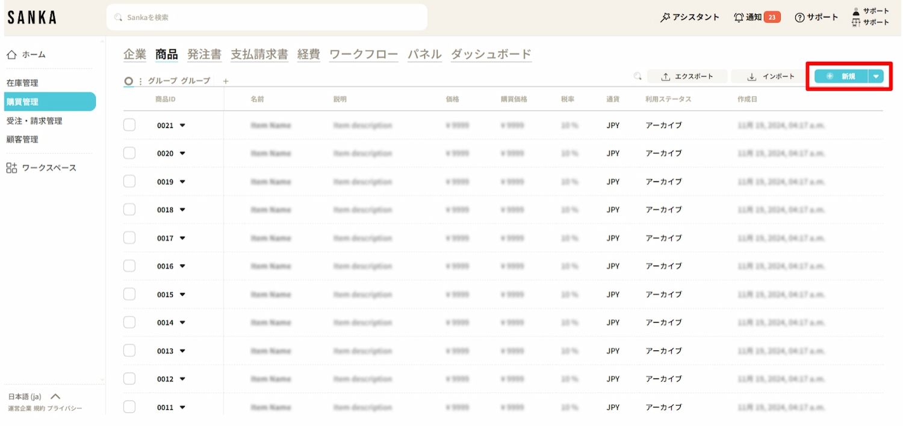Open 在庫管理 in the sidebar
The height and width of the screenshot is (426, 903).
[x=22, y=83]
